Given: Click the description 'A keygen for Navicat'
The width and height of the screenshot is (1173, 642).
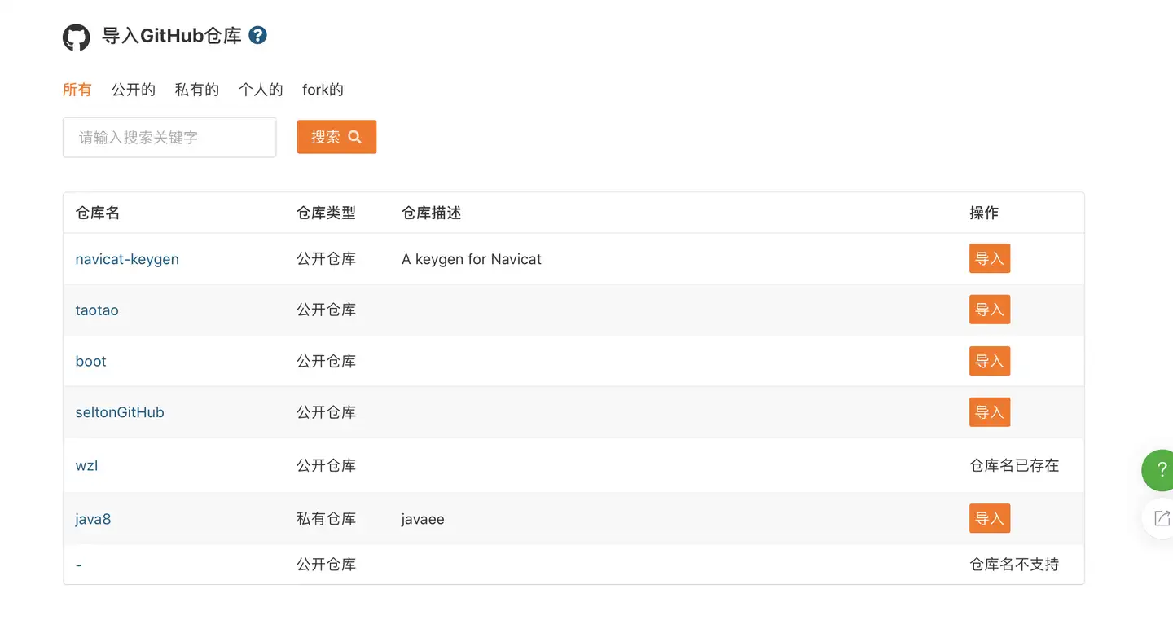Looking at the screenshot, I should [472, 259].
